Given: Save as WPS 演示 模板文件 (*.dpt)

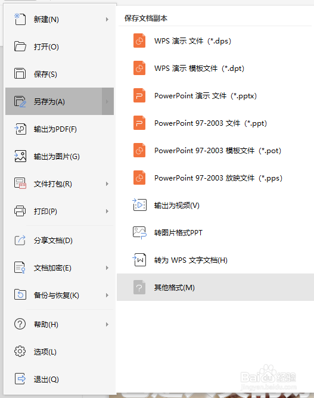Looking at the screenshot, I should (215, 69).
